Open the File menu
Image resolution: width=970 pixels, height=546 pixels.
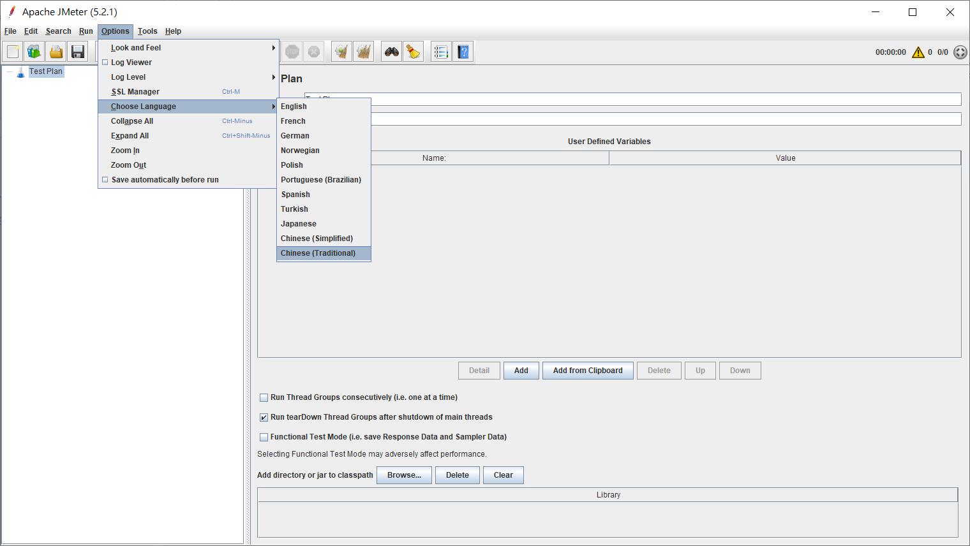(x=10, y=31)
